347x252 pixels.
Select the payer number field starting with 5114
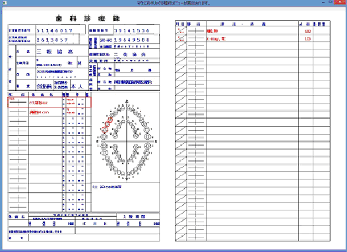[61, 30]
